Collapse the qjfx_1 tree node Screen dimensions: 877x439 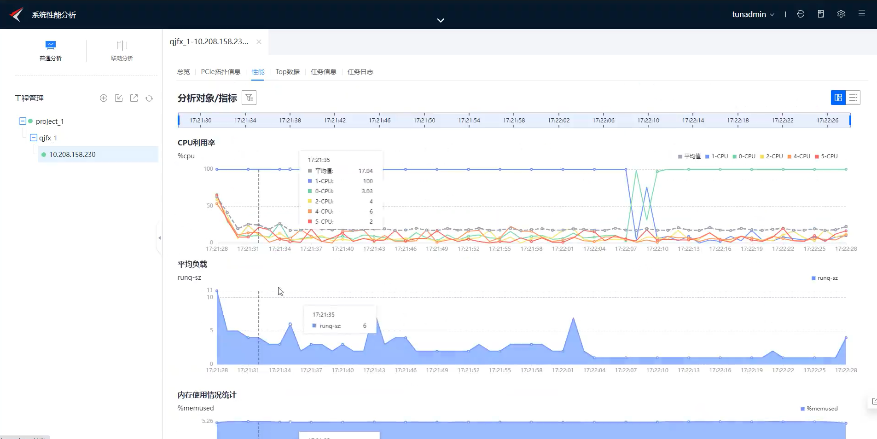point(33,138)
